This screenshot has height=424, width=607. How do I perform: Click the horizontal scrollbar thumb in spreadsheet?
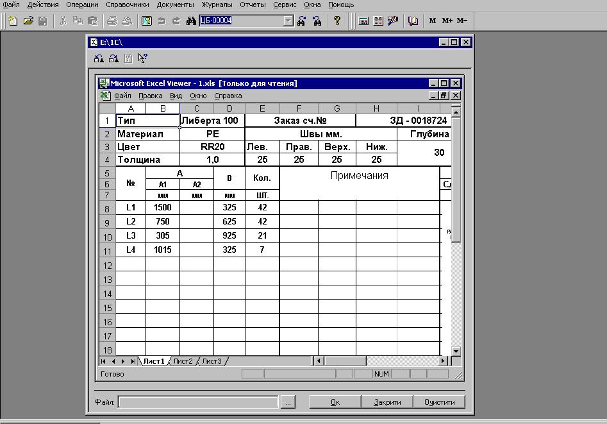(x=346, y=361)
